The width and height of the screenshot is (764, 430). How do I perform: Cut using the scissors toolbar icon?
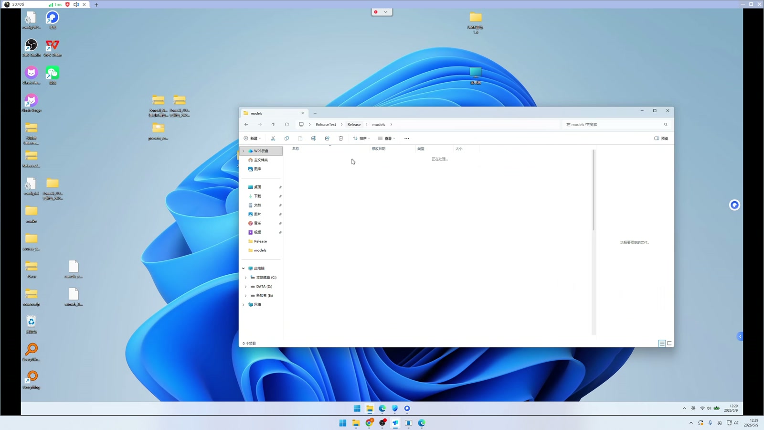pyautogui.click(x=273, y=139)
